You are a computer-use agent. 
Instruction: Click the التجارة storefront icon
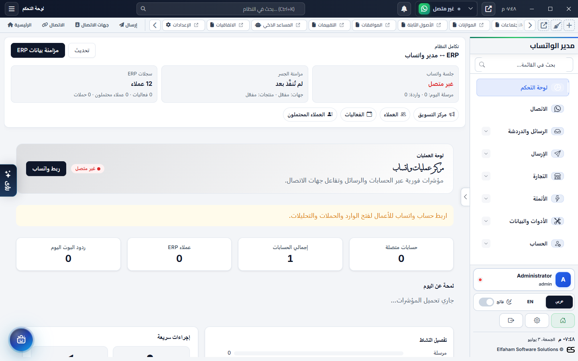pos(558,176)
